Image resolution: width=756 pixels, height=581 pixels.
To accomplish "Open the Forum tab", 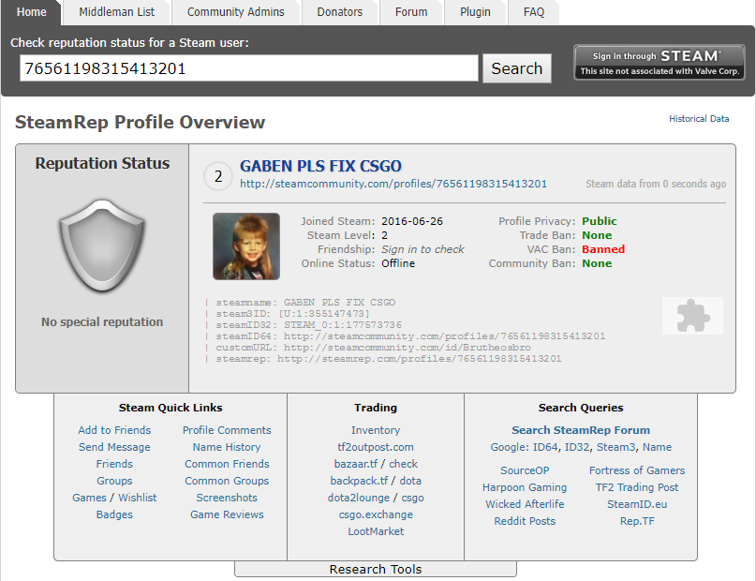I will (x=411, y=12).
